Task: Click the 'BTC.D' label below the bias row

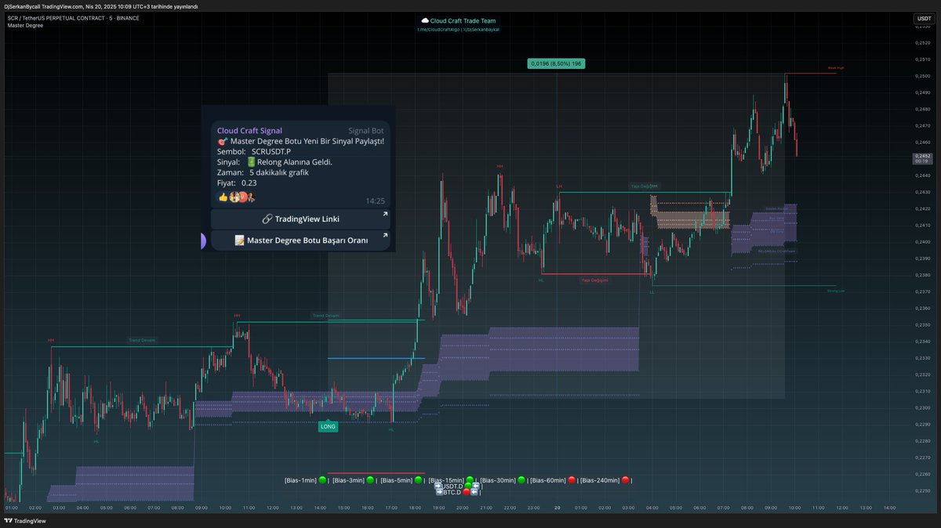Action: coord(452,492)
